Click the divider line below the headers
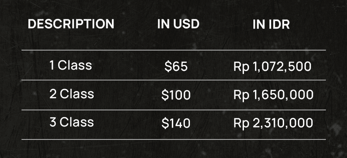Screen dimensions: 347x158 [174, 50]
